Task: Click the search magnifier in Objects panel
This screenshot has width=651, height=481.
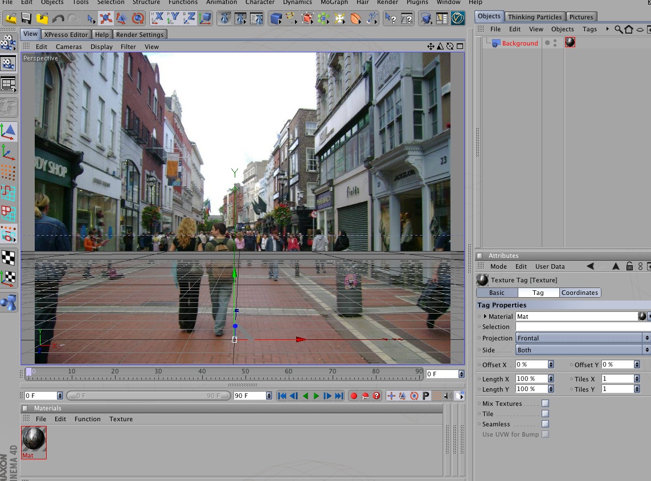Action: (619, 29)
